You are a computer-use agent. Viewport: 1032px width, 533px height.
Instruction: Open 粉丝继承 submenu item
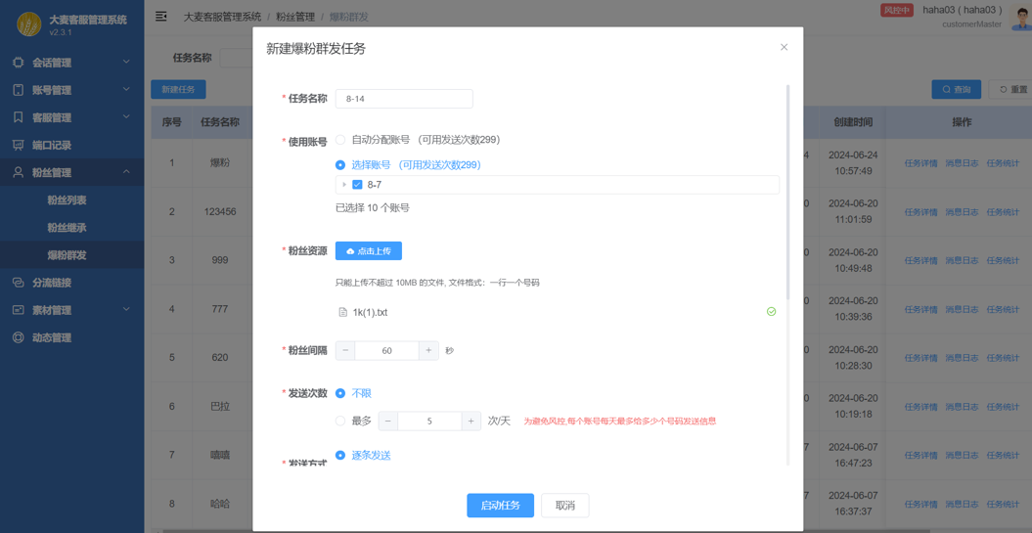(x=67, y=228)
